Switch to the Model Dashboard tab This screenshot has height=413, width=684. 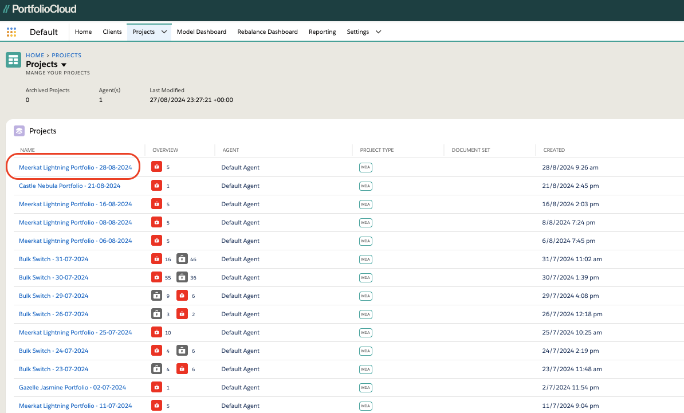point(202,32)
